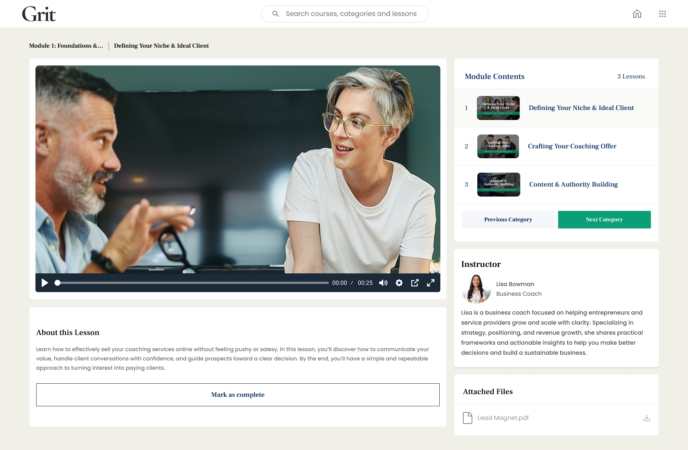
Task: Seek on the video progress bar
Action: tap(193, 283)
